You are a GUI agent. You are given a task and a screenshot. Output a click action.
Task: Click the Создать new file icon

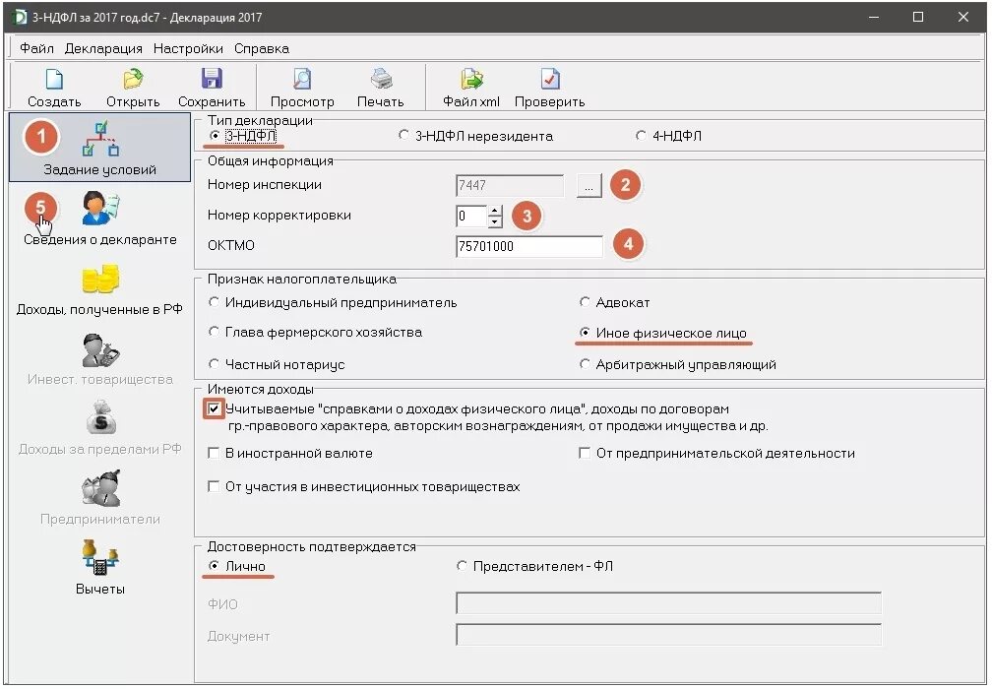(54, 79)
